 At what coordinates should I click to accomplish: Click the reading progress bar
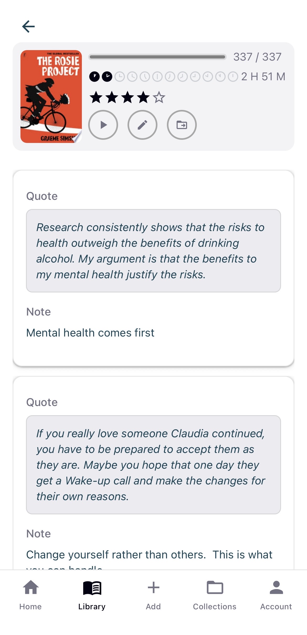(157, 57)
